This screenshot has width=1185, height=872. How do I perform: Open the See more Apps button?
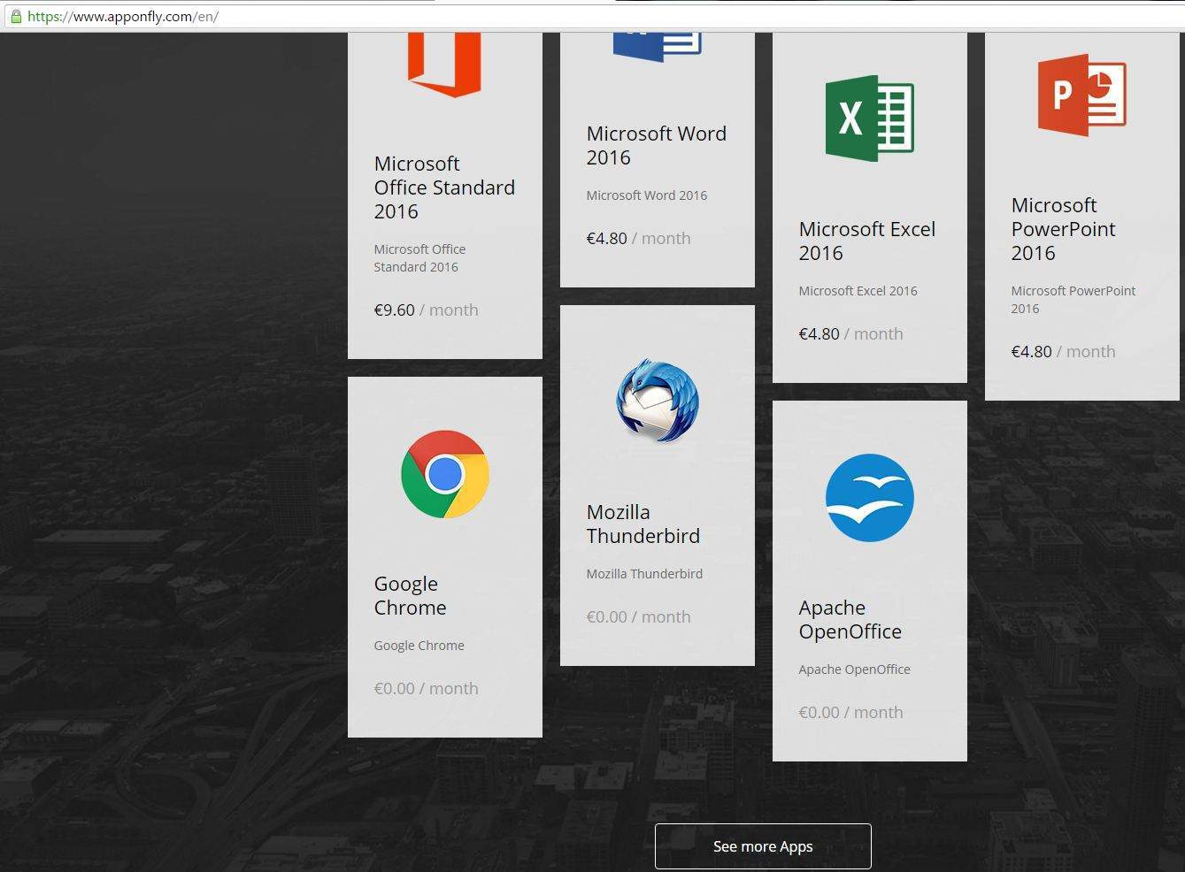point(763,846)
